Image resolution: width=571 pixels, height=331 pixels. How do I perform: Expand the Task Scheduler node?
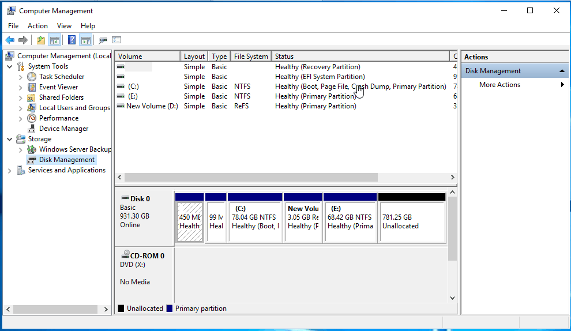click(20, 77)
